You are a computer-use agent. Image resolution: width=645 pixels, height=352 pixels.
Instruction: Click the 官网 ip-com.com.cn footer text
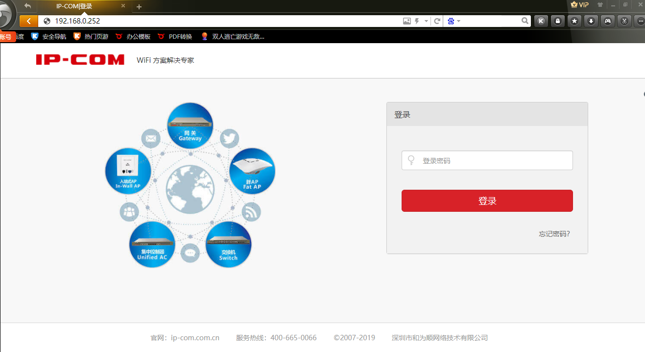coord(185,338)
